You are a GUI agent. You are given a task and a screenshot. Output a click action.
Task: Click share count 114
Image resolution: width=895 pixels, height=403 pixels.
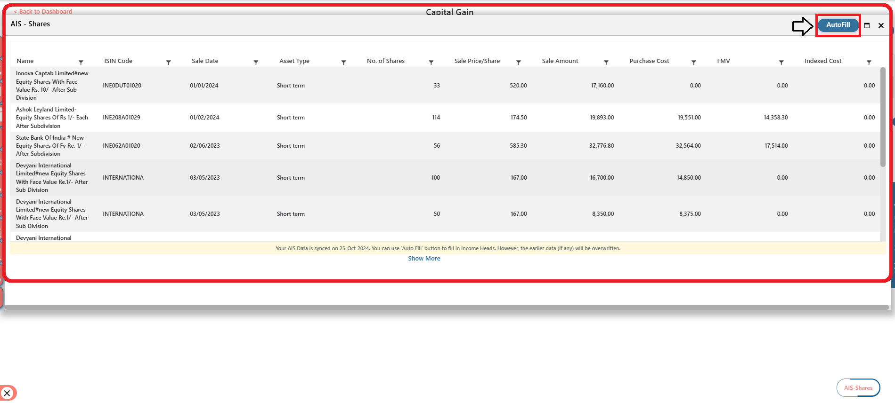click(436, 118)
